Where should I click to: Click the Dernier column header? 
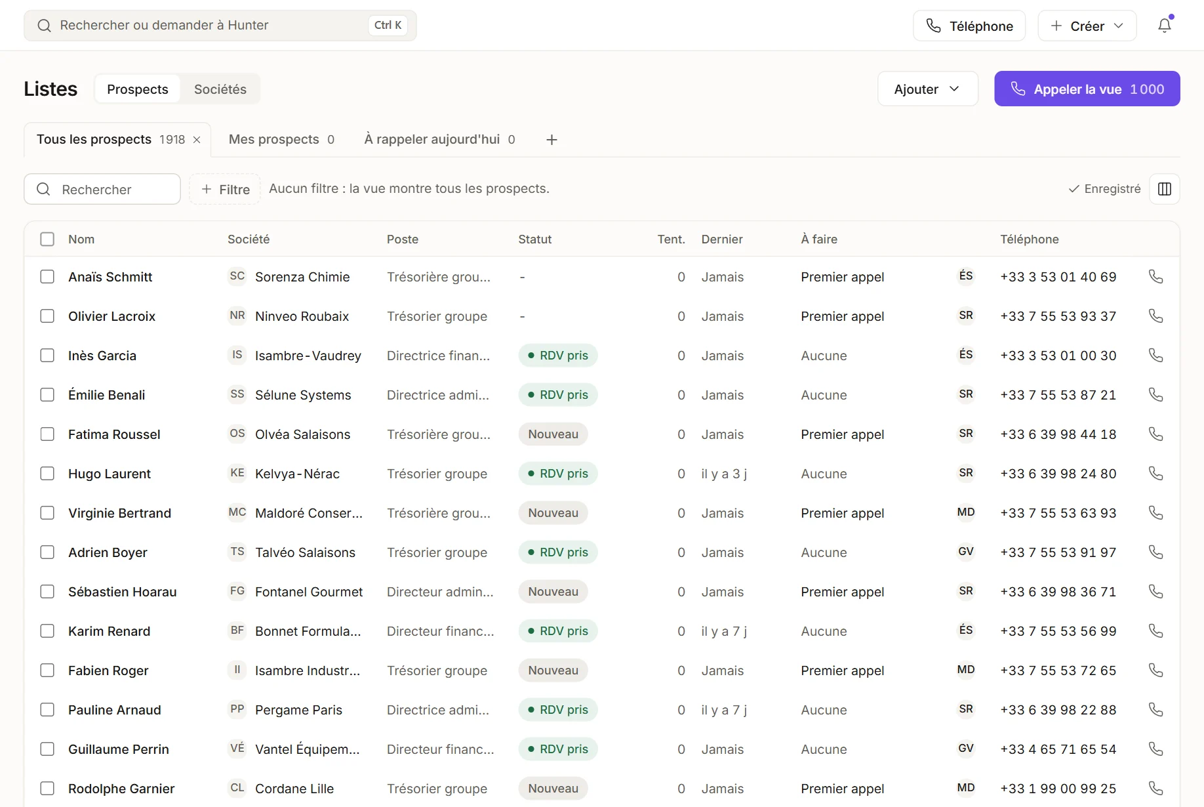(722, 239)
